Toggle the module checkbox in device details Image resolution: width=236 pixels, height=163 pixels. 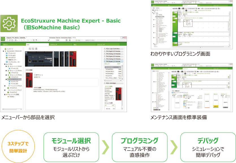click(35, 75)
